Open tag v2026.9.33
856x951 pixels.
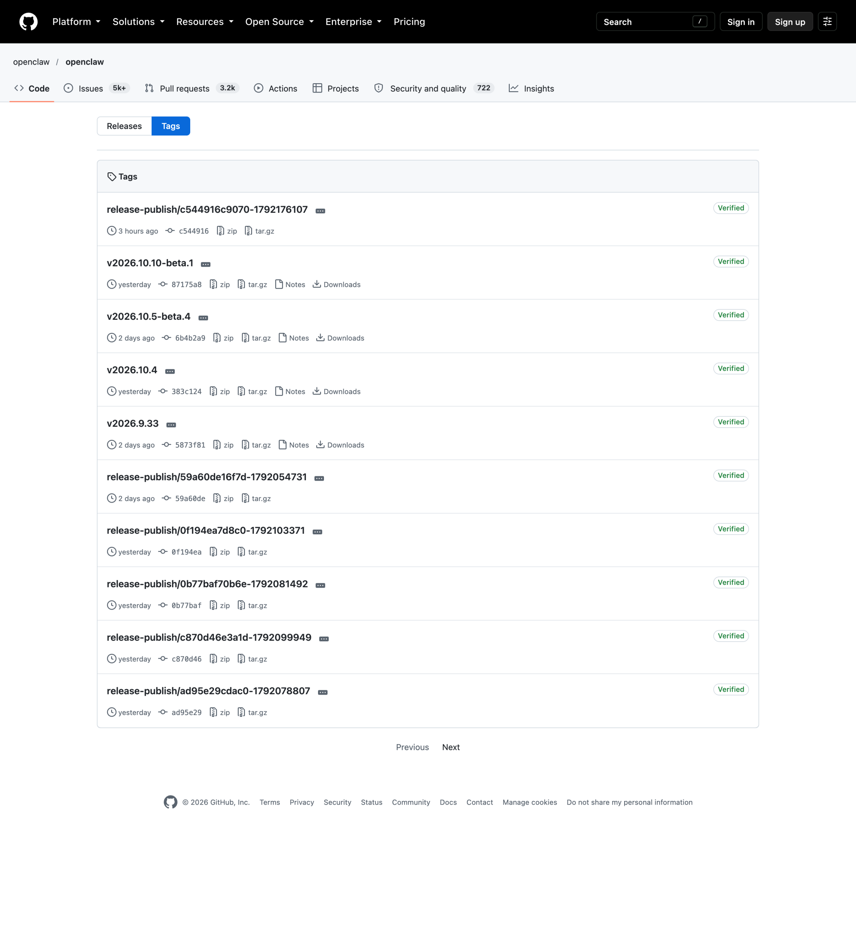(133, 424)
